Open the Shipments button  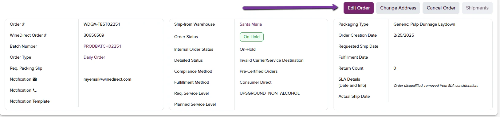point(477,8)
